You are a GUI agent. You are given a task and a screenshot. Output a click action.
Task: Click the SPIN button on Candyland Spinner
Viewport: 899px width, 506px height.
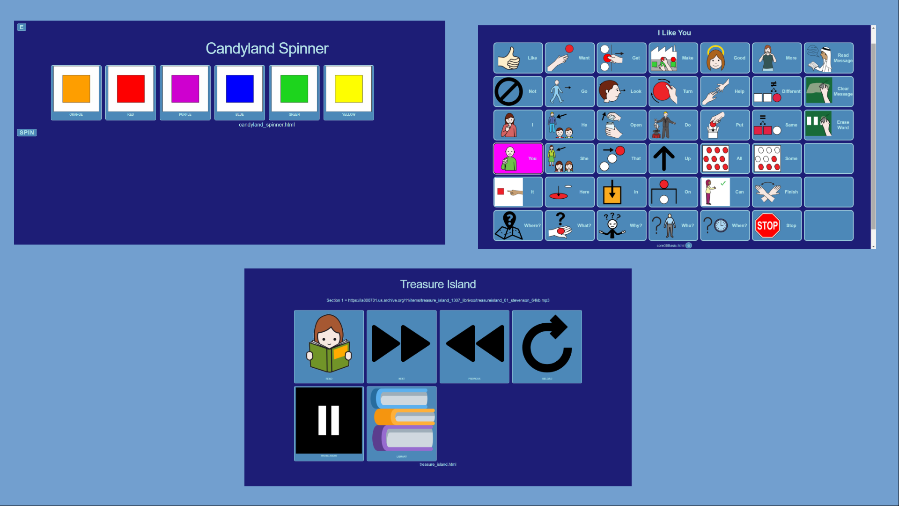click(26, 132)
